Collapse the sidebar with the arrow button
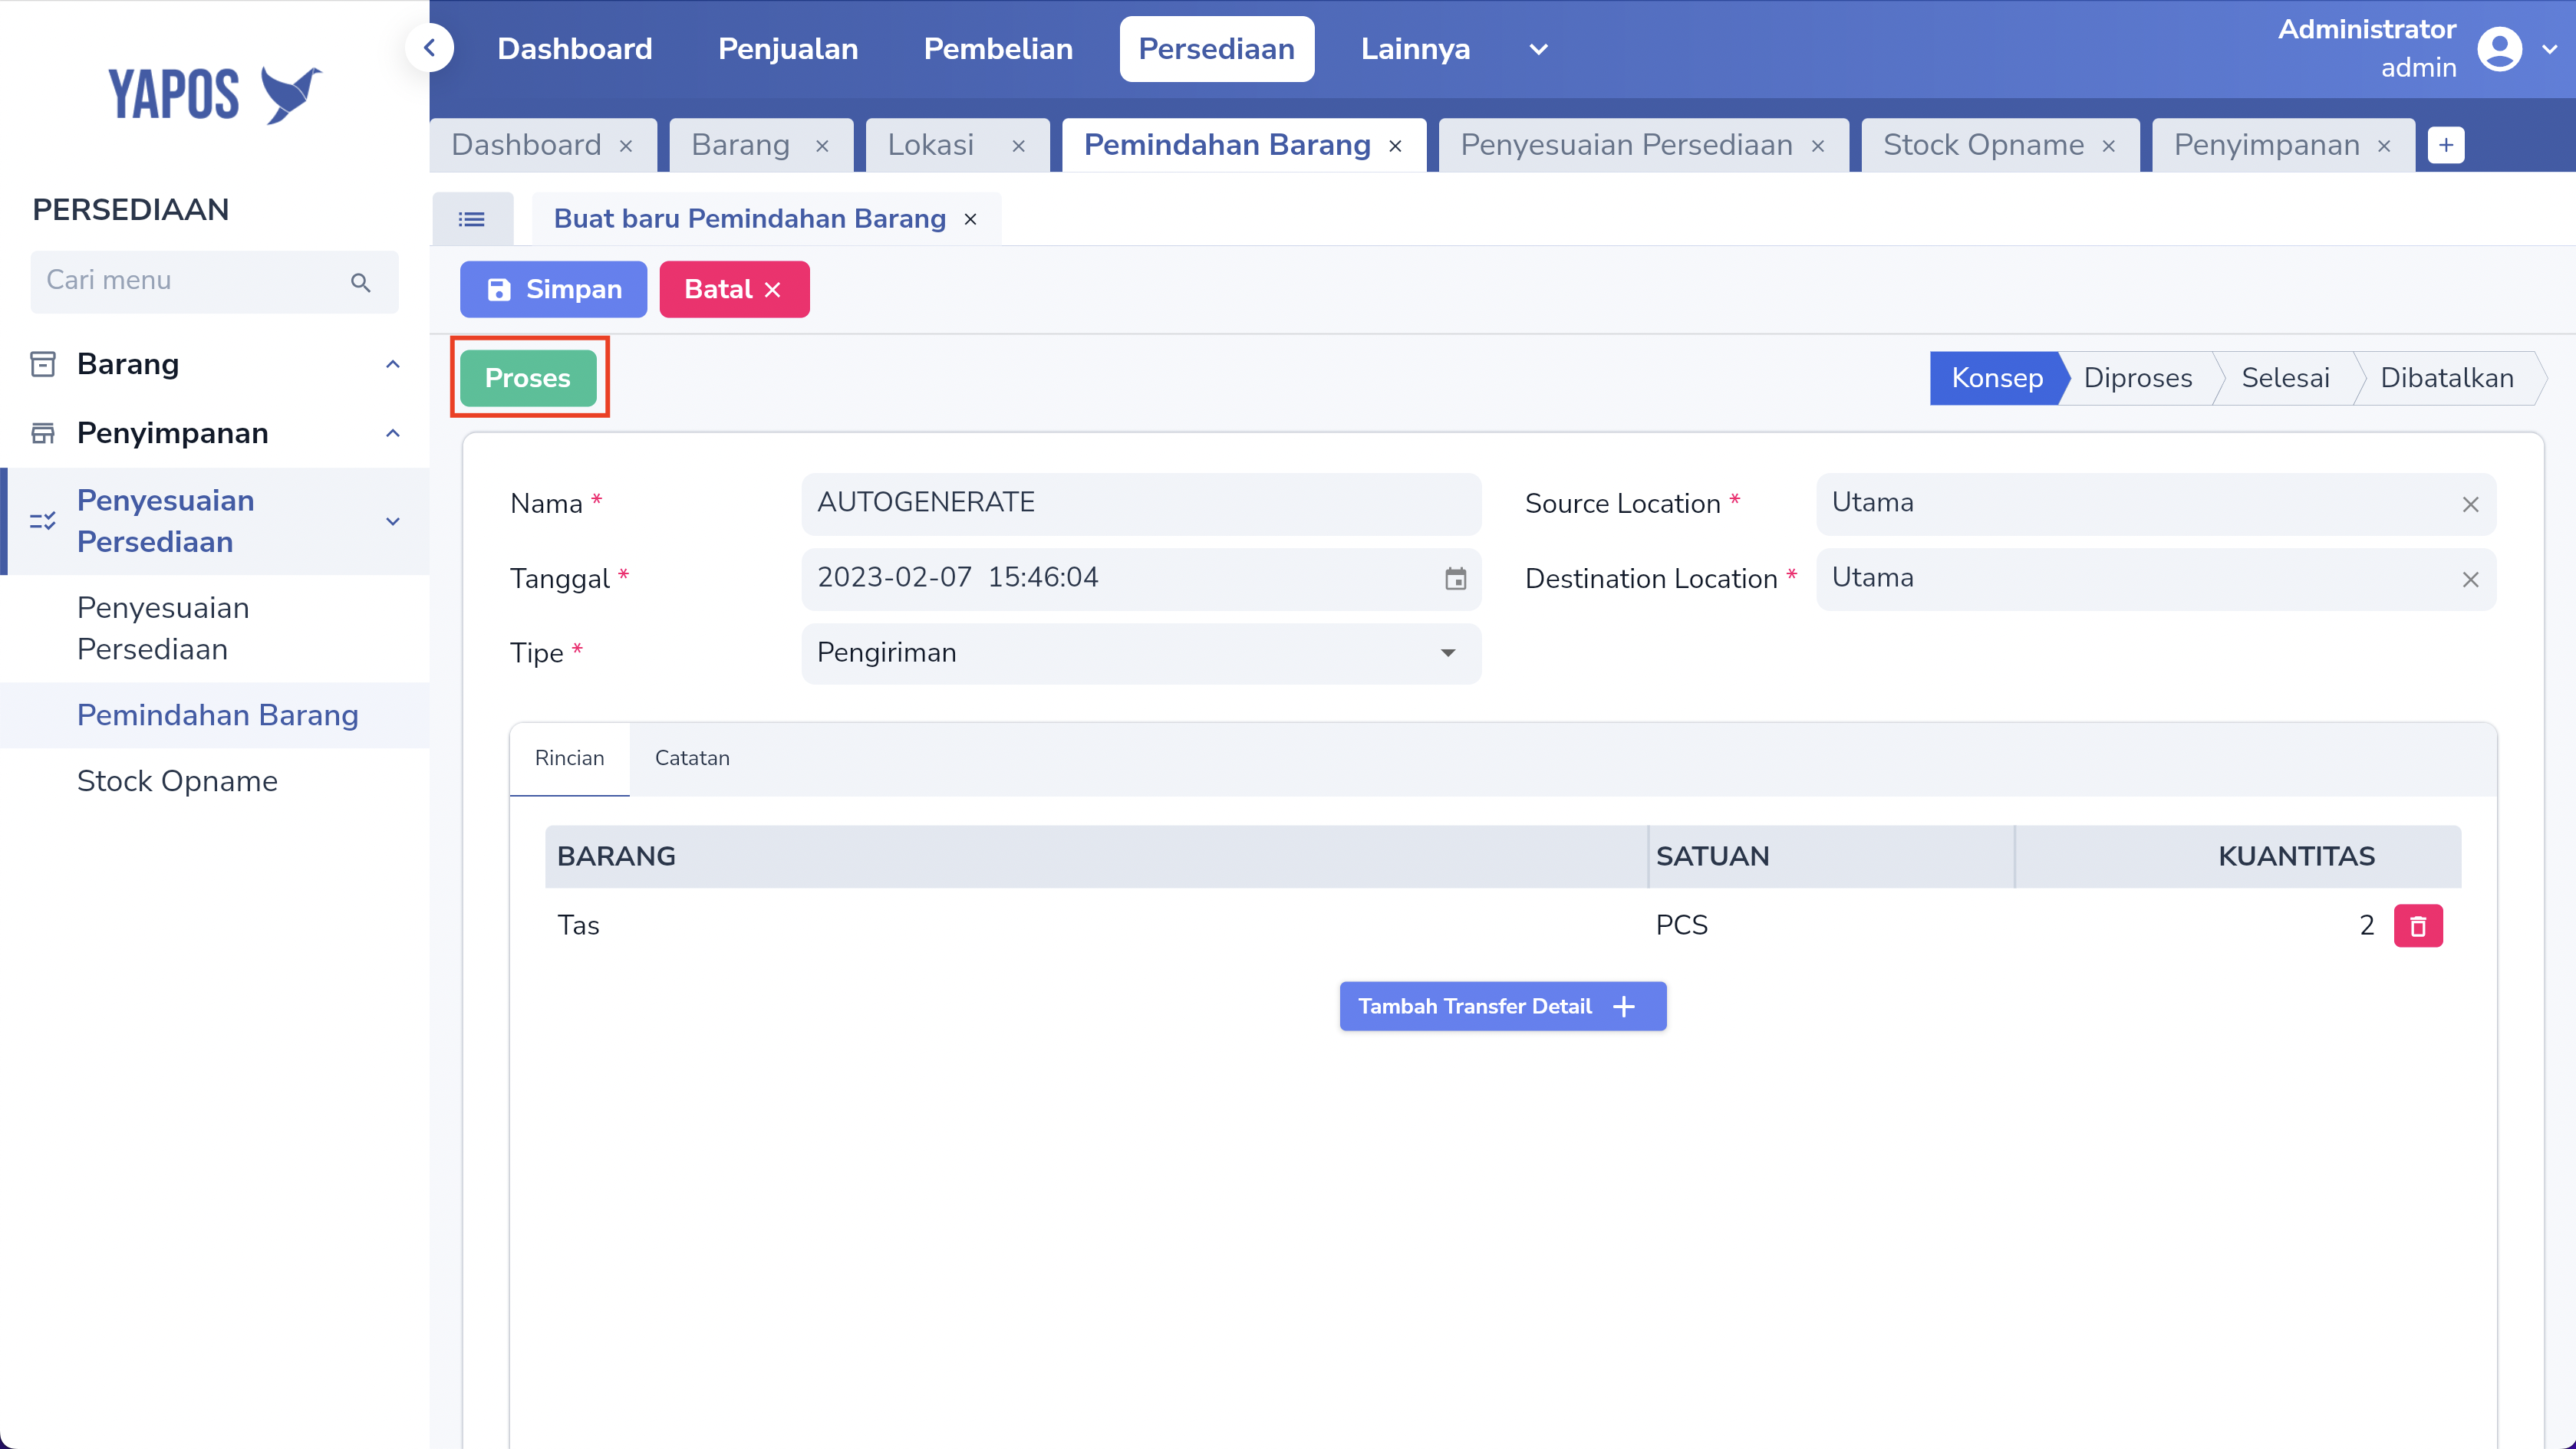This screenshot has width=2576, height=1449. [429, 48]
